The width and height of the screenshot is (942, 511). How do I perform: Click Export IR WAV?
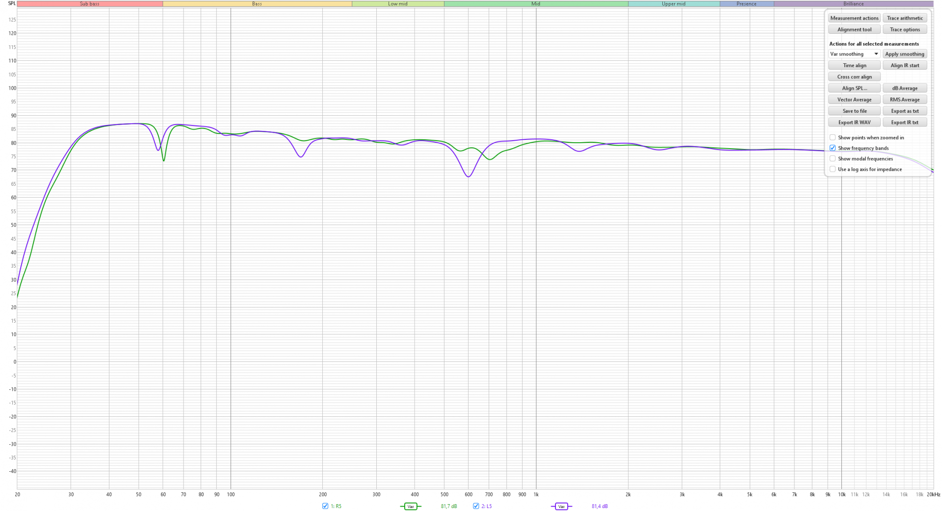(854, 123)
